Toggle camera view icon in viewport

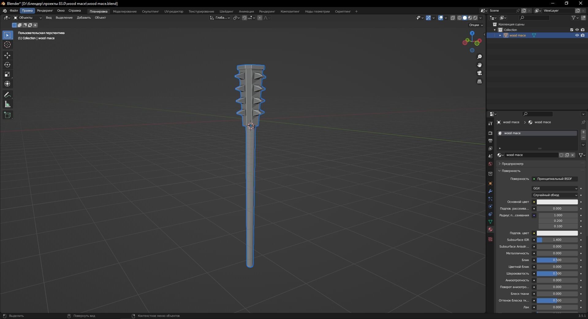click(480, 73)
